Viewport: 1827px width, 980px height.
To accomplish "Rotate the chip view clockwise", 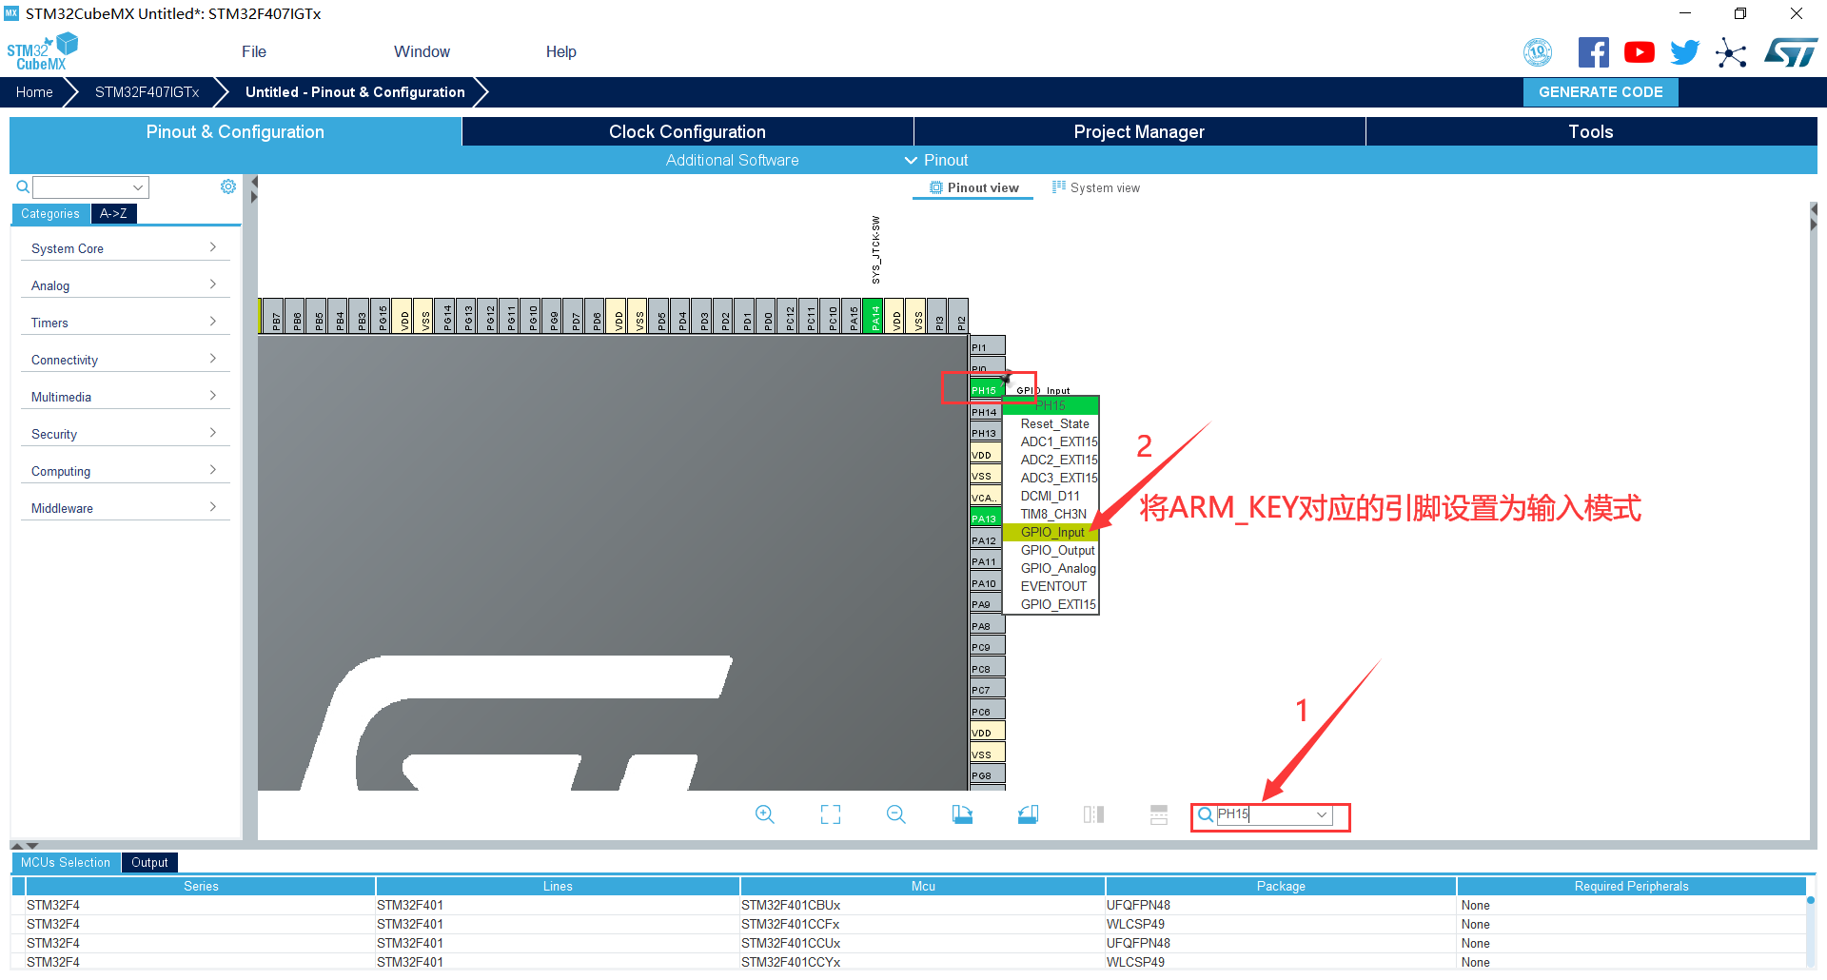I will click(962, 814).
